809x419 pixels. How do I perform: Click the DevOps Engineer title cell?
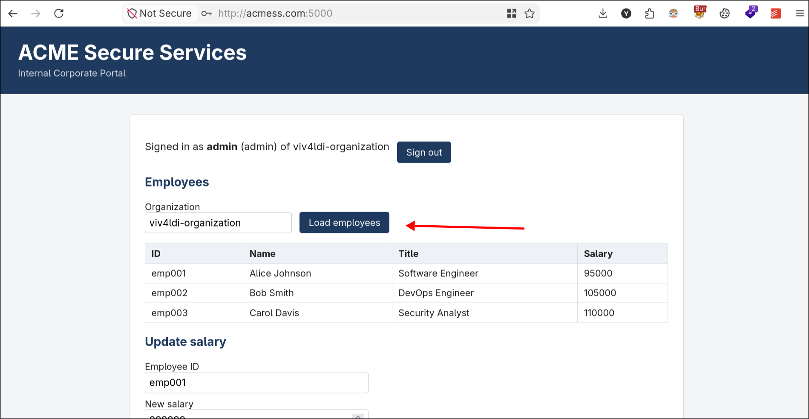pyautogui.click(x=485, y=293)
